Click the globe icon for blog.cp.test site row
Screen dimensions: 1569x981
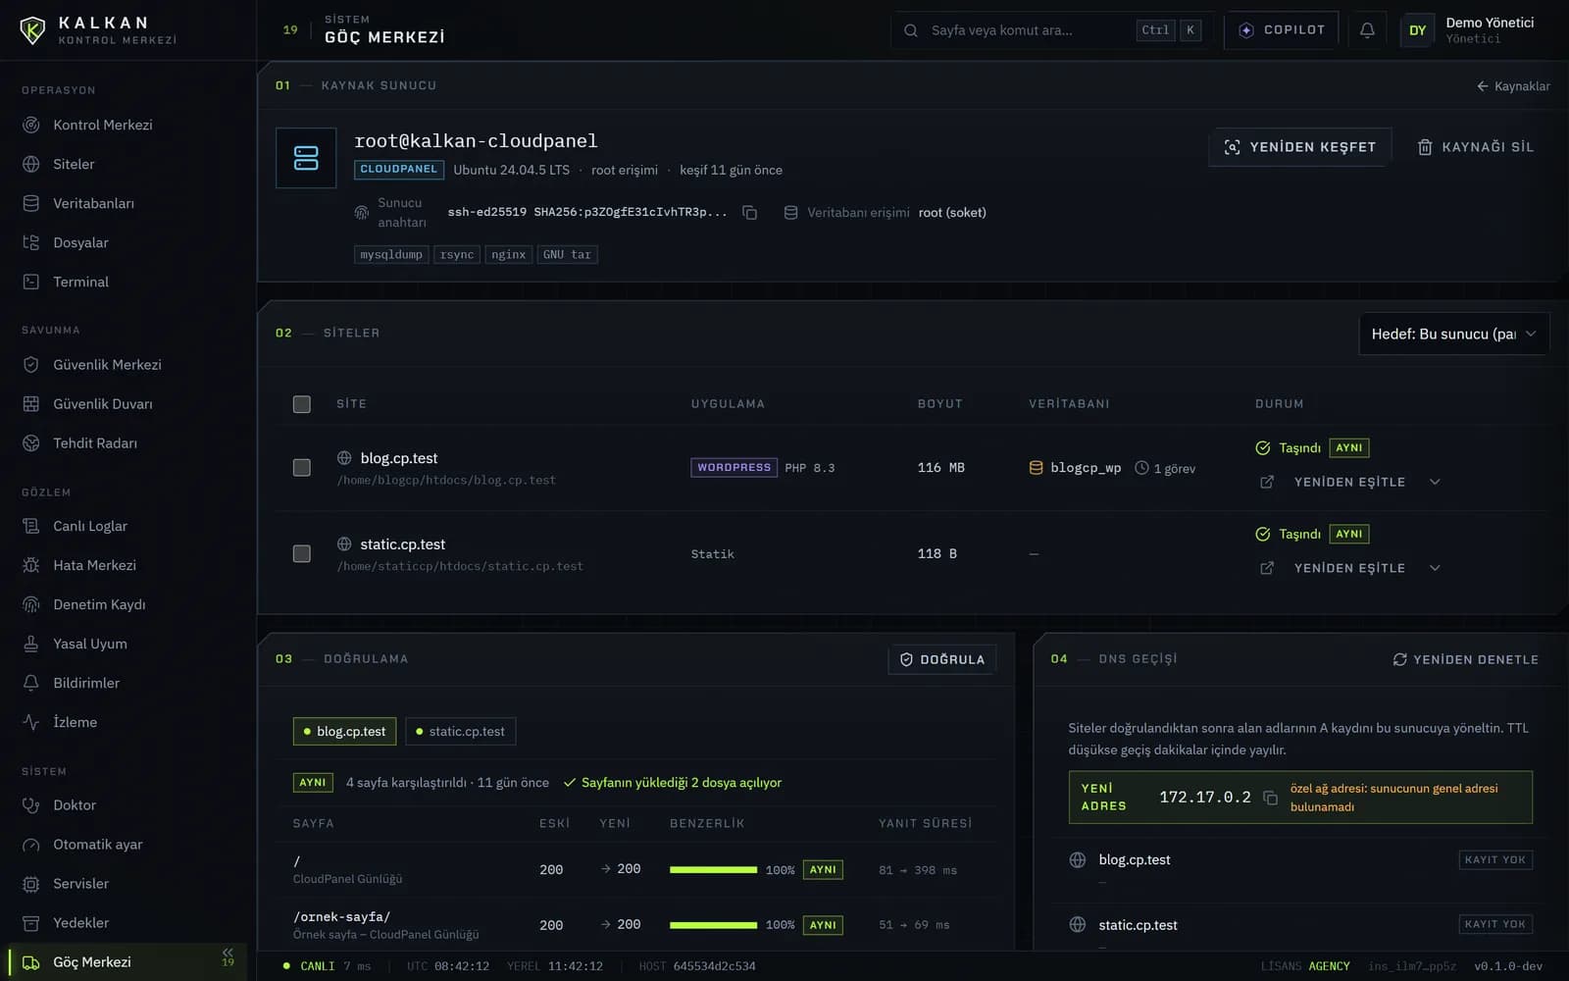(344, 458)
